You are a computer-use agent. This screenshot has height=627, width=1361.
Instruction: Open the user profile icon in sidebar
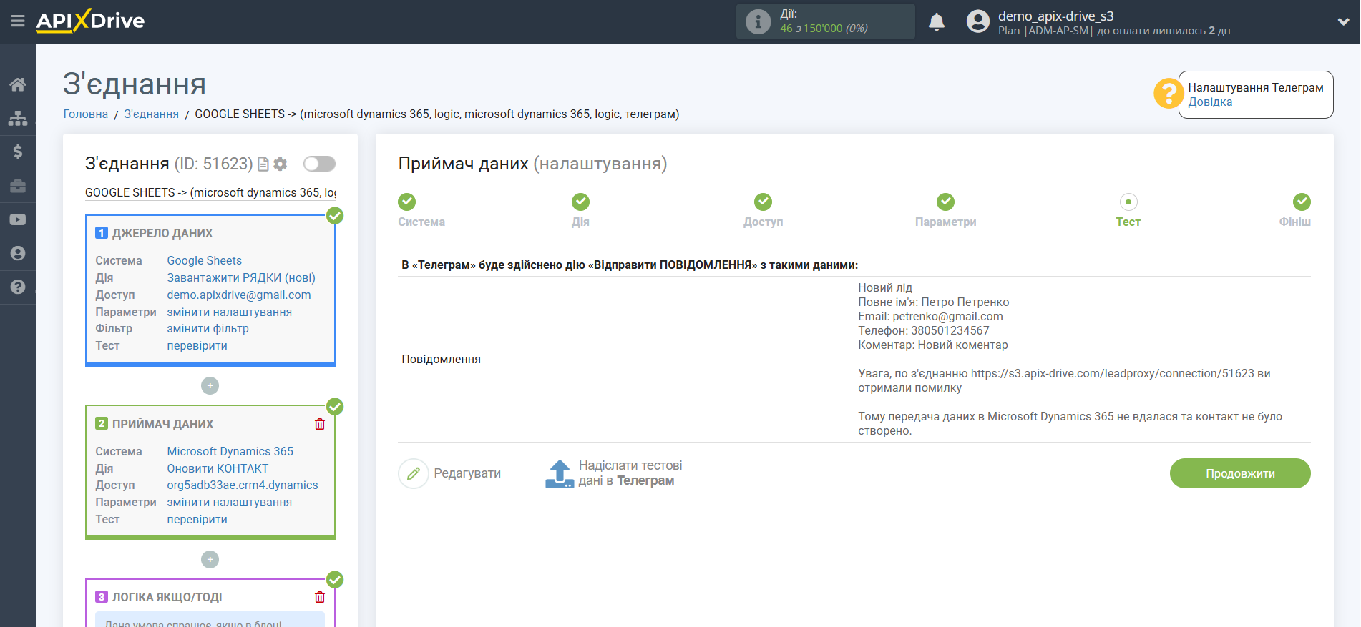(18, 253)
